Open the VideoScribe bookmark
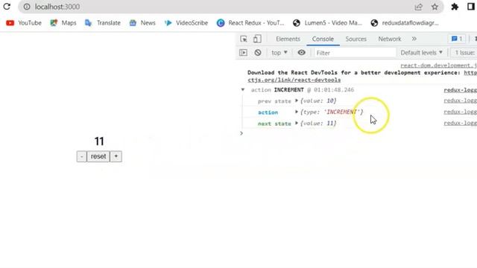The height and width of the screenshot is (268, 477). coord(186,23)
